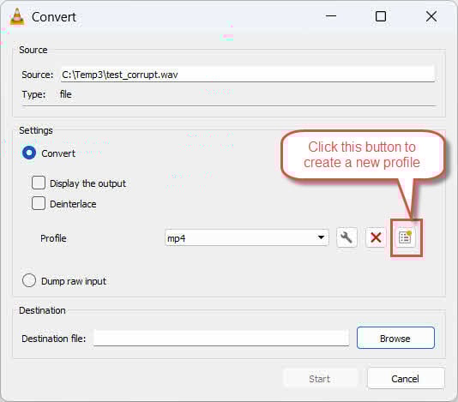This screenshot has width=458, height=402.
Task: Create a new profile icon button
Action: point(405,237)
